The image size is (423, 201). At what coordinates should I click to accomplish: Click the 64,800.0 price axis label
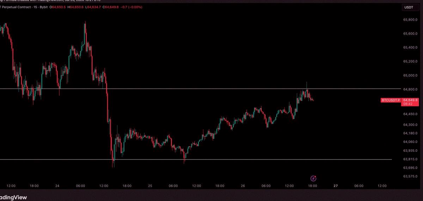click(410, 89)
